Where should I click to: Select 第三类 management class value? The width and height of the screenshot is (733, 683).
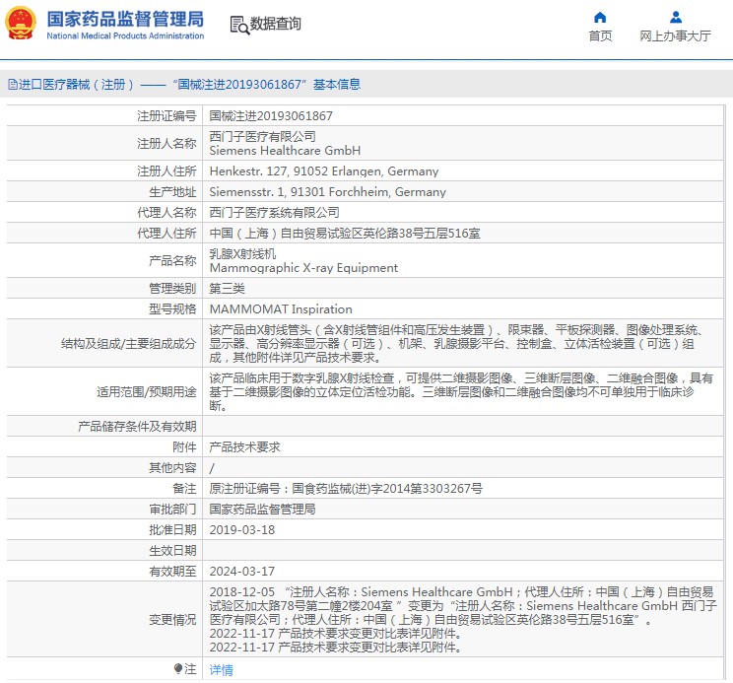tap(228, 289)
